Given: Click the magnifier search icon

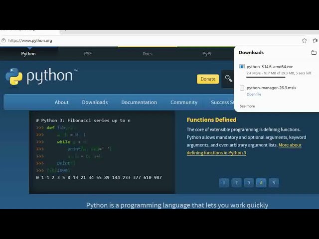Looking at the screenshot, I should click(228, 79).
